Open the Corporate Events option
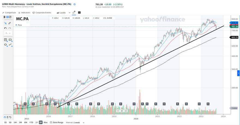The width and height of the screenshot is (240, 125). tap(42, 13)
